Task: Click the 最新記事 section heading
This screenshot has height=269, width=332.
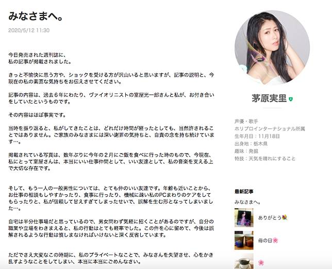Action: tap(244, 192)
